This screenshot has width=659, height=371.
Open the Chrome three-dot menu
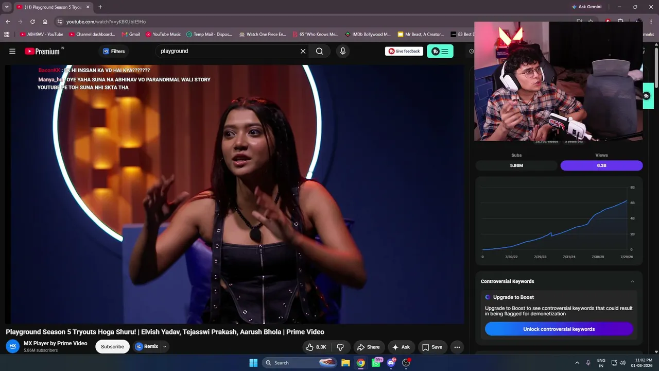click(652, 22)
